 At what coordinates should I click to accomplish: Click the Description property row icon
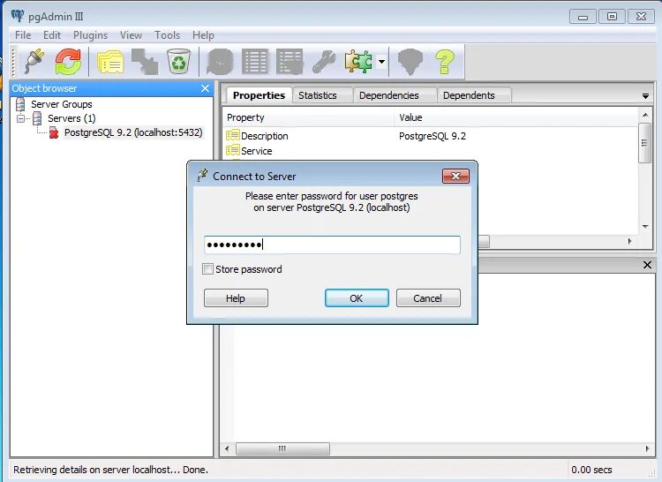[x=233, y=135]
